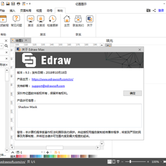Click the support@edrawsoft.com email link
The height and width of the screenshot is (166, 166).
pos(48,86)
